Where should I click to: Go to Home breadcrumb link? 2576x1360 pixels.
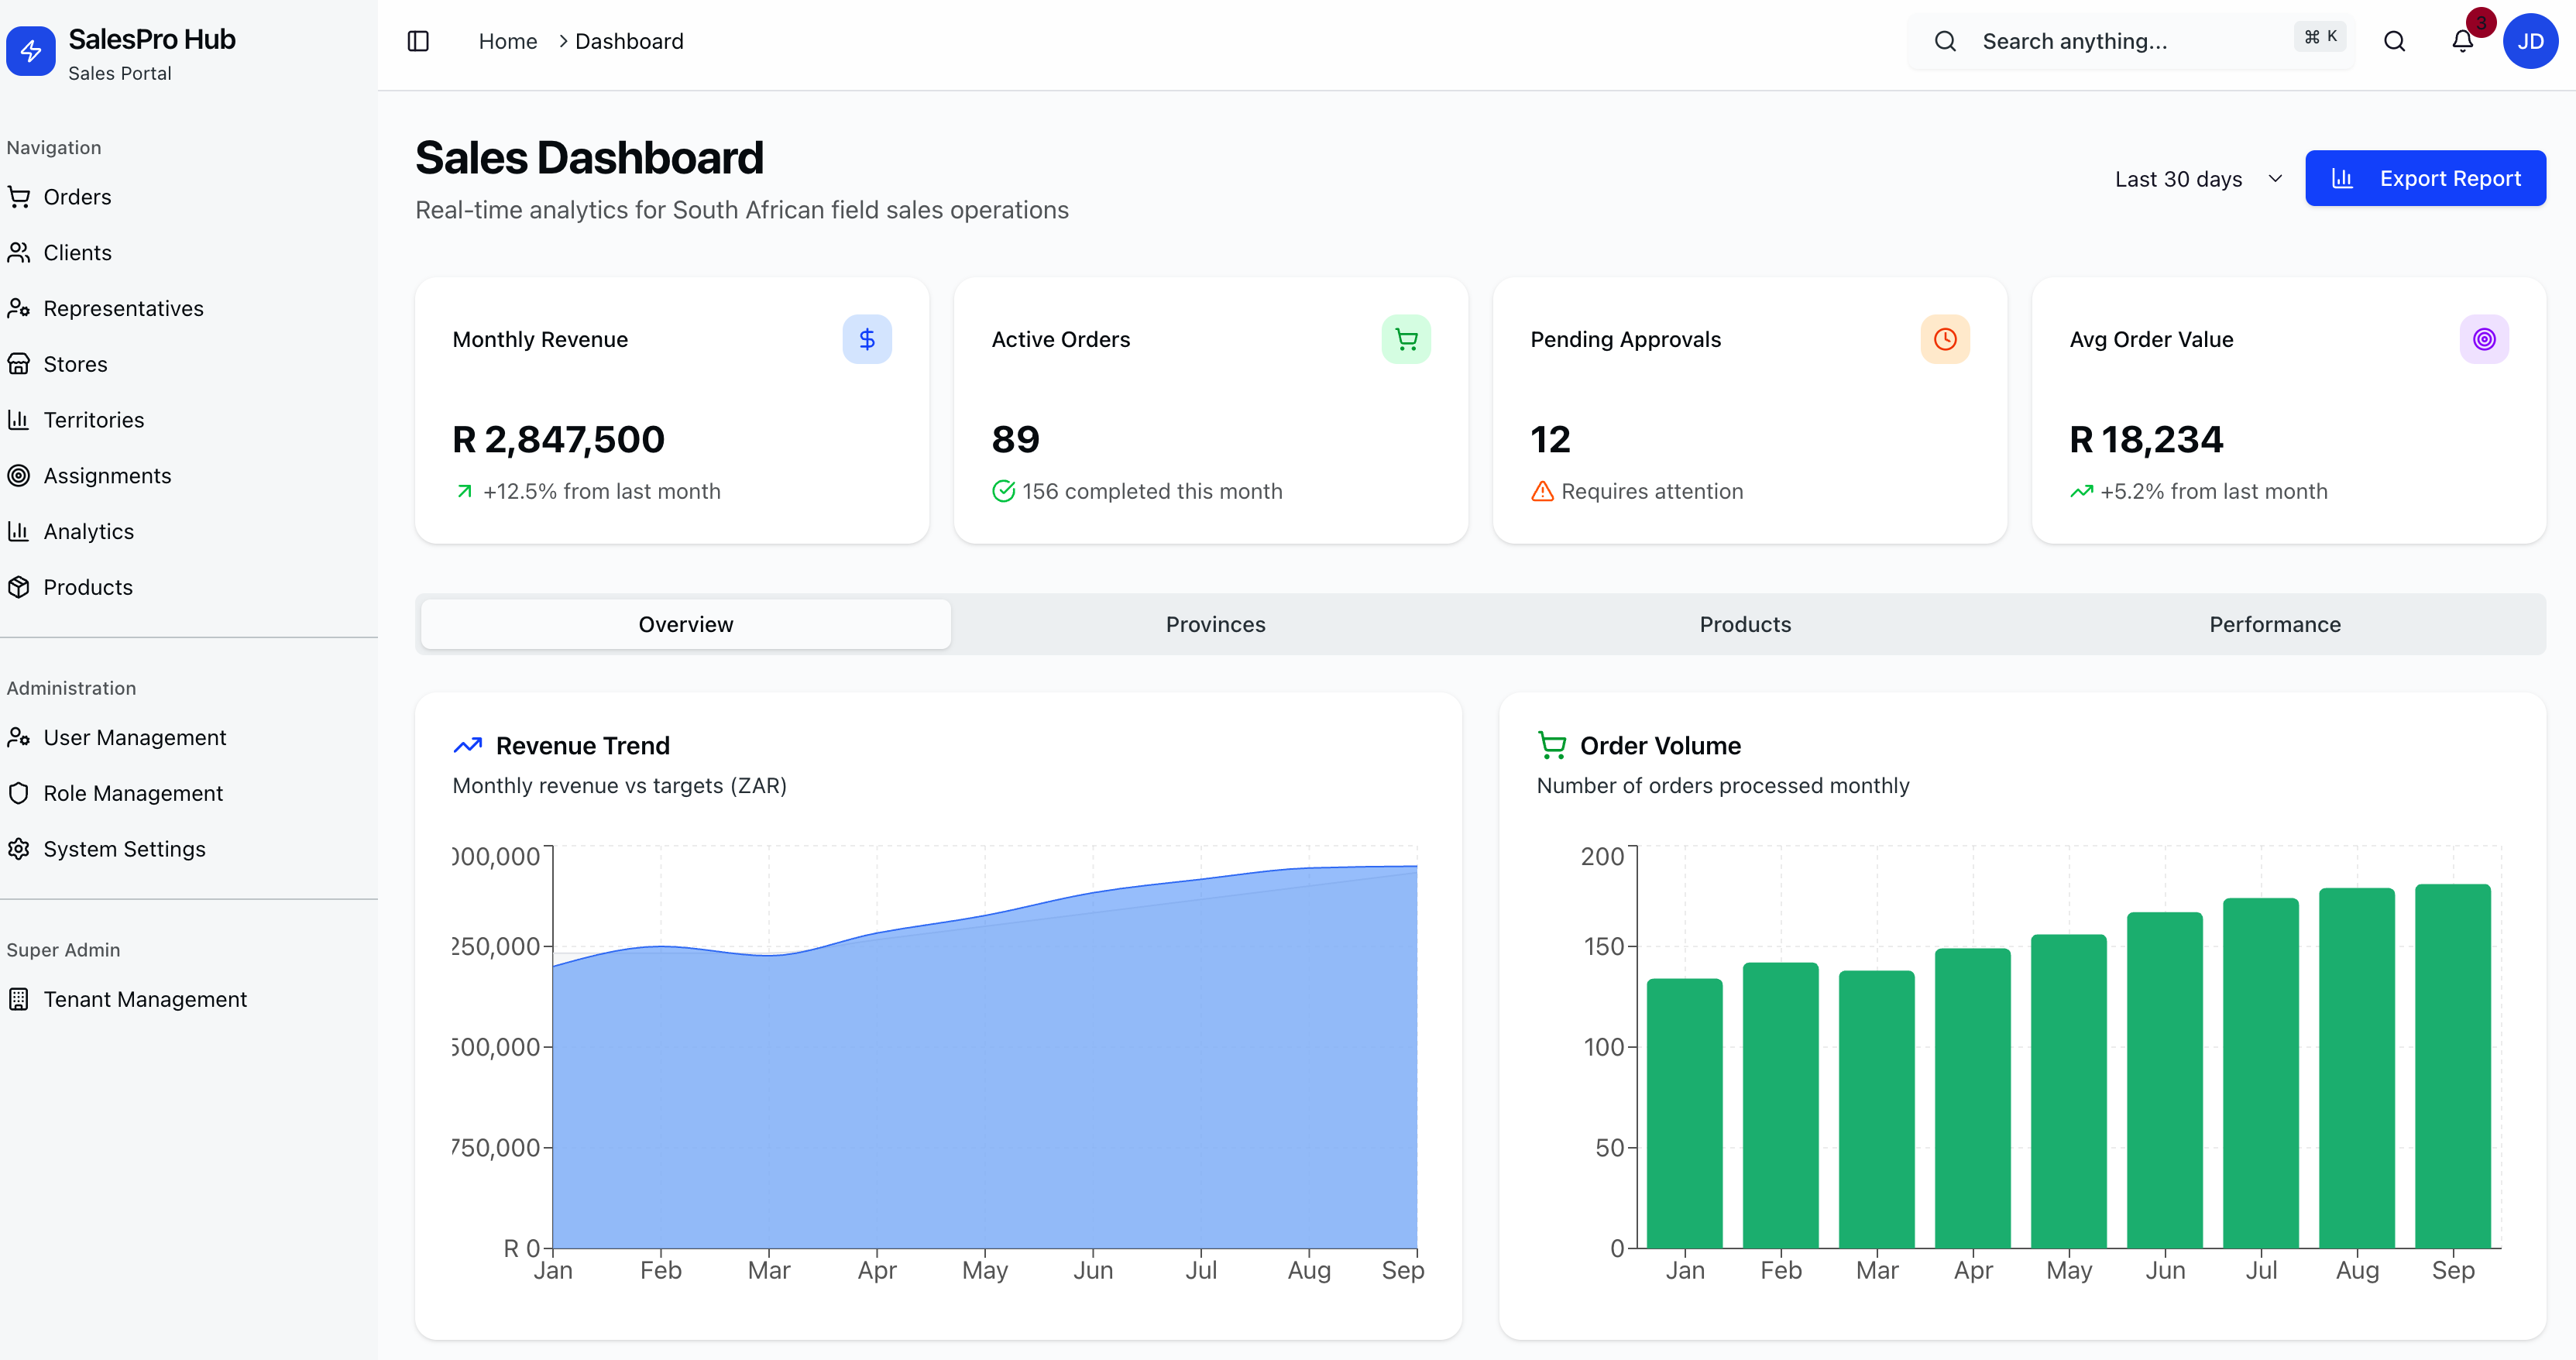507,41
